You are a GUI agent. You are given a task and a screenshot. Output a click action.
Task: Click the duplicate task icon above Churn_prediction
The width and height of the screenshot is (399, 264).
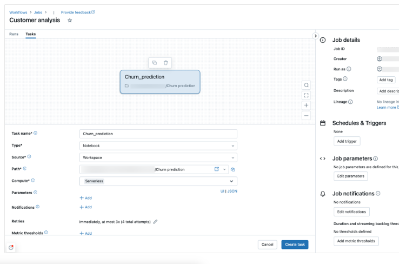155,63
